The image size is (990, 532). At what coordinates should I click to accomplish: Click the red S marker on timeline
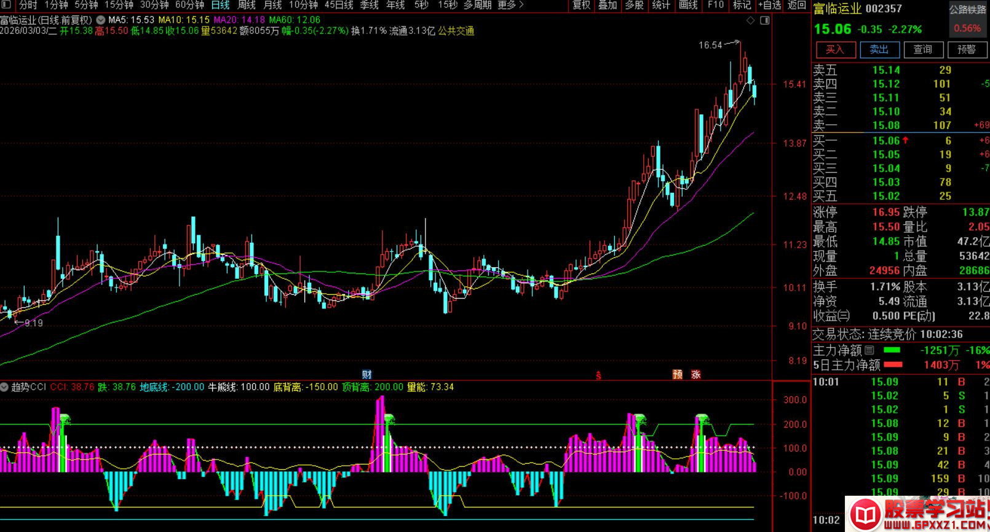(x=598, y=375)
